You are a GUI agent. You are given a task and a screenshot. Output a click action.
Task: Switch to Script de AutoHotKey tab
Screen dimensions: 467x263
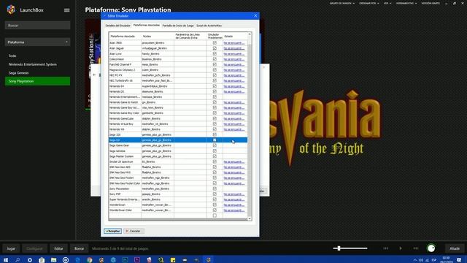click(209, 26)
